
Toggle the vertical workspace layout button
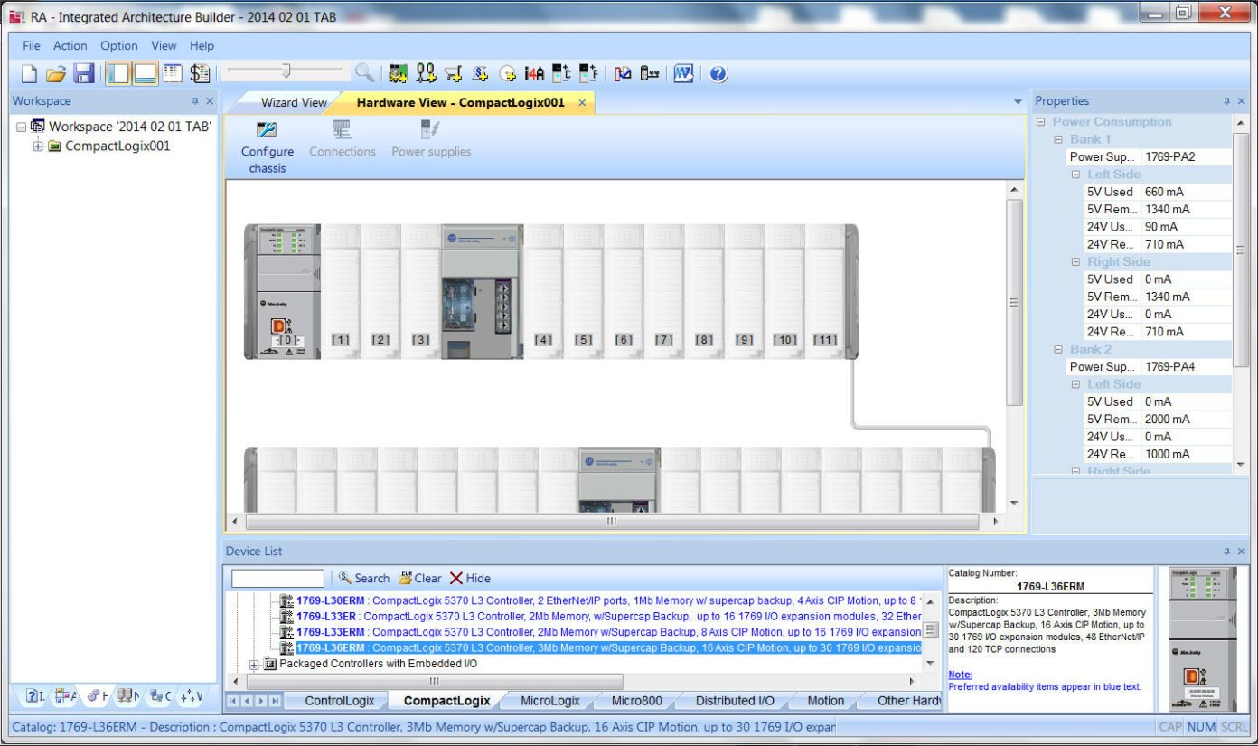coord(118,73)
